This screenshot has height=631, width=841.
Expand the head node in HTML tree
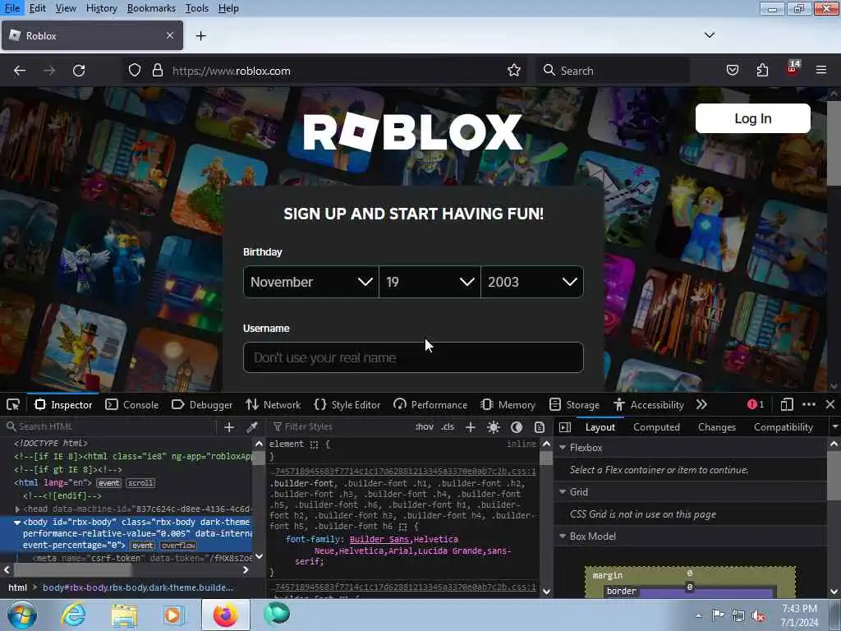pyautogui.click(x=17, y=509)
